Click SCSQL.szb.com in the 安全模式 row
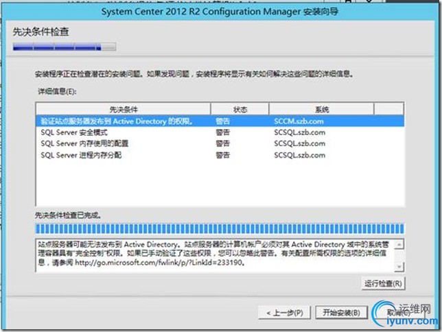This screenshot has width=442, height=332. click(300, 132)
